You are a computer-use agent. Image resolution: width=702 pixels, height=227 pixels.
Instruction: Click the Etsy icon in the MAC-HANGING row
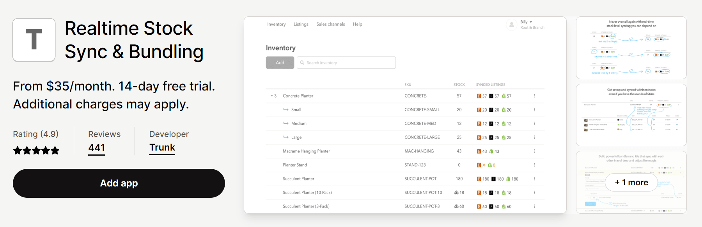479,151
